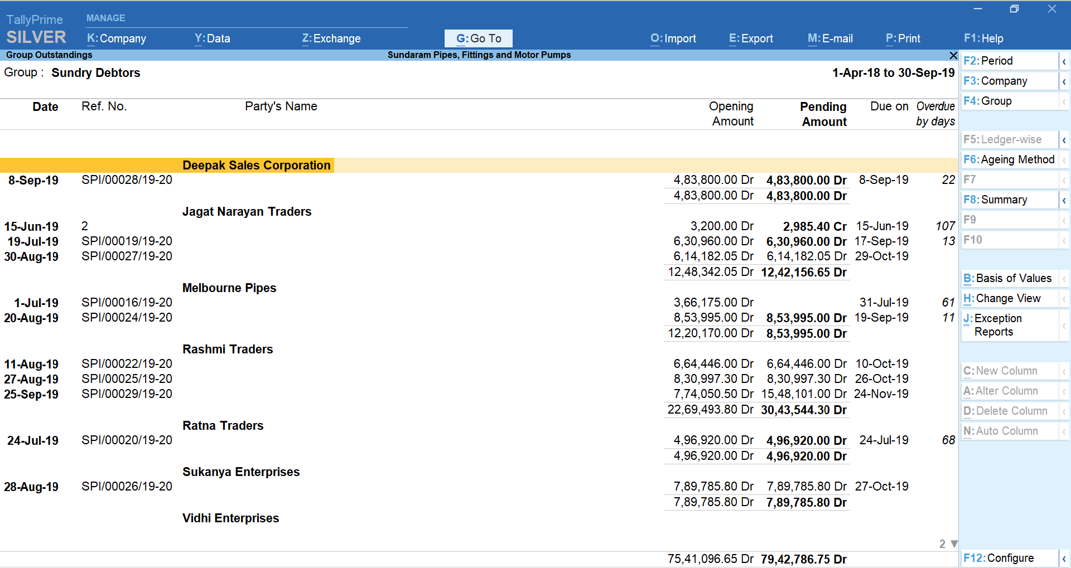Close the Group Outstandings report
This screenshot has height=568, width=1071.
pyautogui.click(x=953, y=55)
